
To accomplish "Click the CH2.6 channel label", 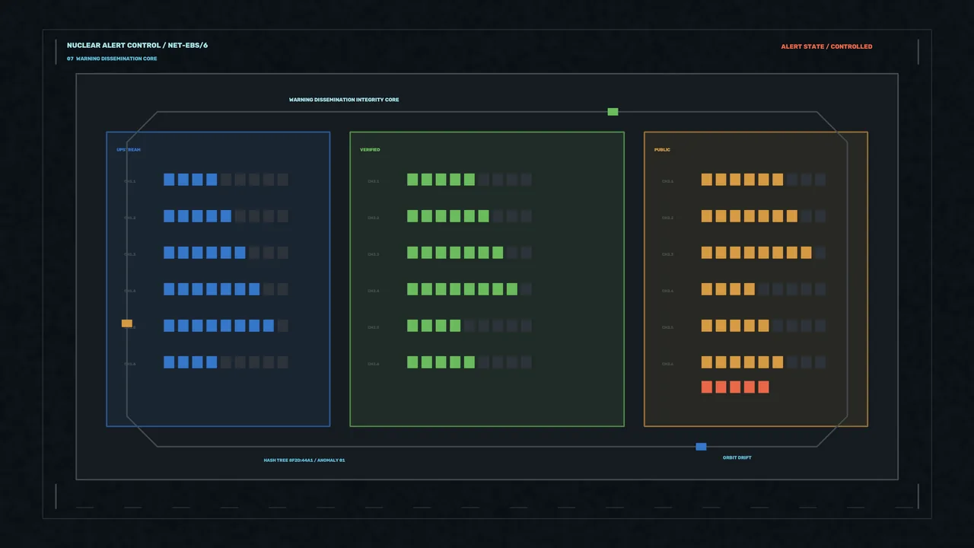I will coord(373,364).
